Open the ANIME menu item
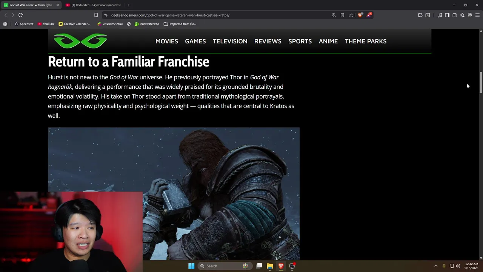The image size is (483, 272). [x=328, y=41]
